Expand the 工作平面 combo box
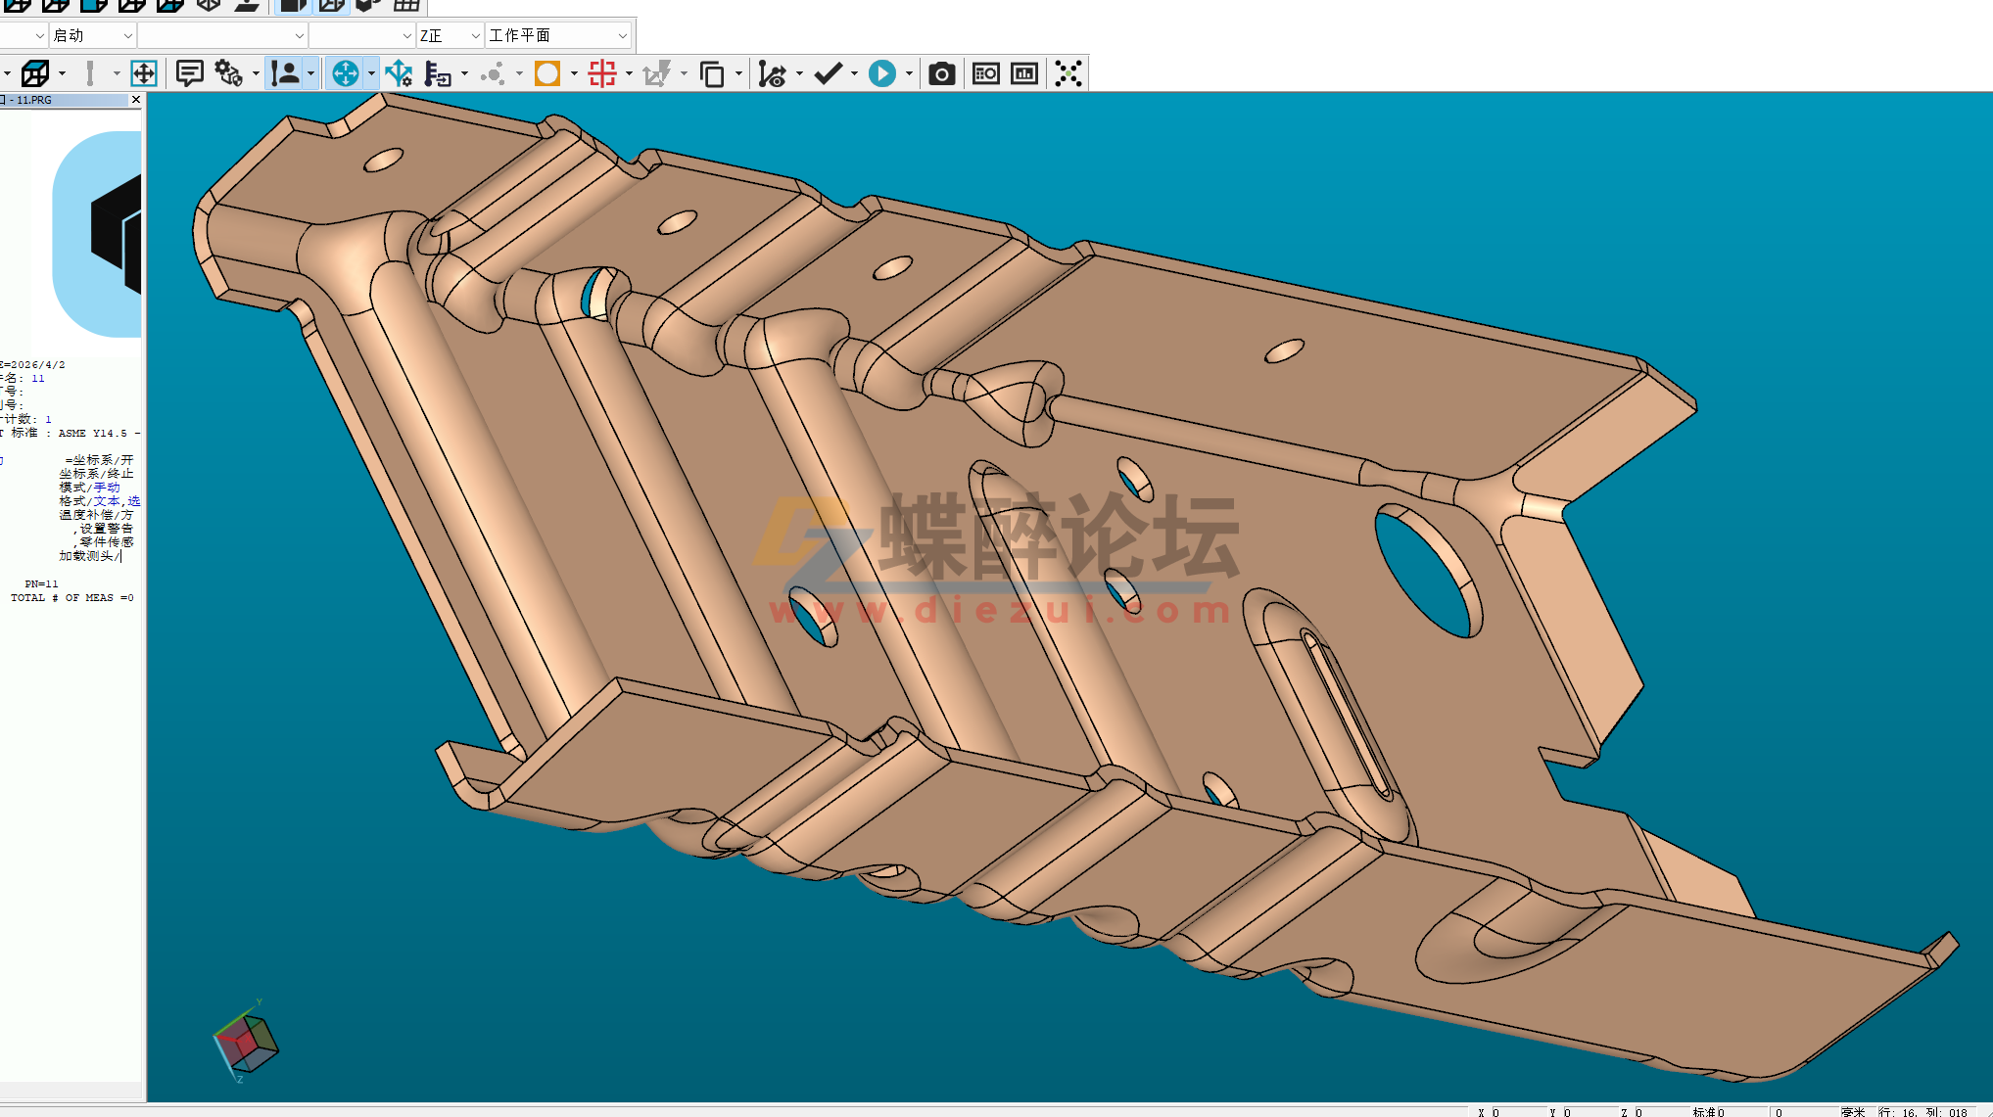The height and width of the screenshot is (1117, 1993). (x=623, y=35)
